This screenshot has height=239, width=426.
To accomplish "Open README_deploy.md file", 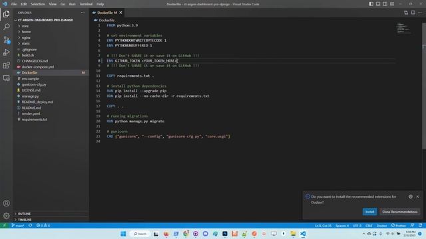I will (x=51, y=102).
